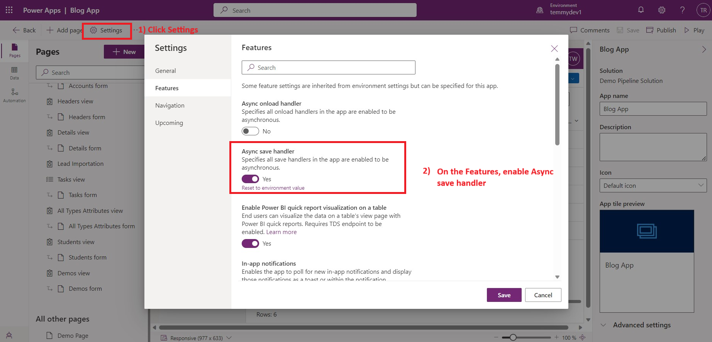Open the Responsive size dropdown
712x342 pixels.
pyautogui.click(x=196, y=338)
